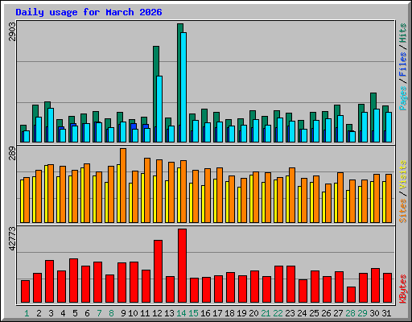Click the 'Daily usage for March 2026' title
Image resolution: width=412 pixels, height=322 pixels.
tap(89, 12)
